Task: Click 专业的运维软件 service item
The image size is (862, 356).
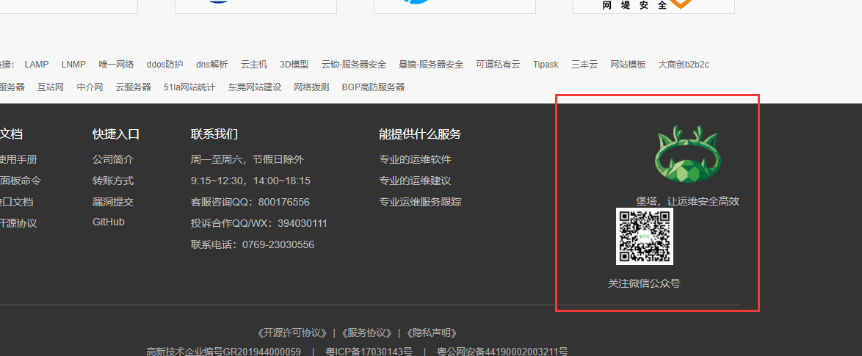Action: (415, 160)
